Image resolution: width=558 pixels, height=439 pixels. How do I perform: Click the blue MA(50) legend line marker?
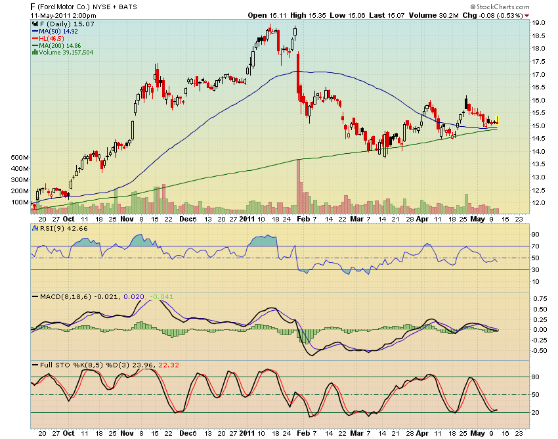35,32
